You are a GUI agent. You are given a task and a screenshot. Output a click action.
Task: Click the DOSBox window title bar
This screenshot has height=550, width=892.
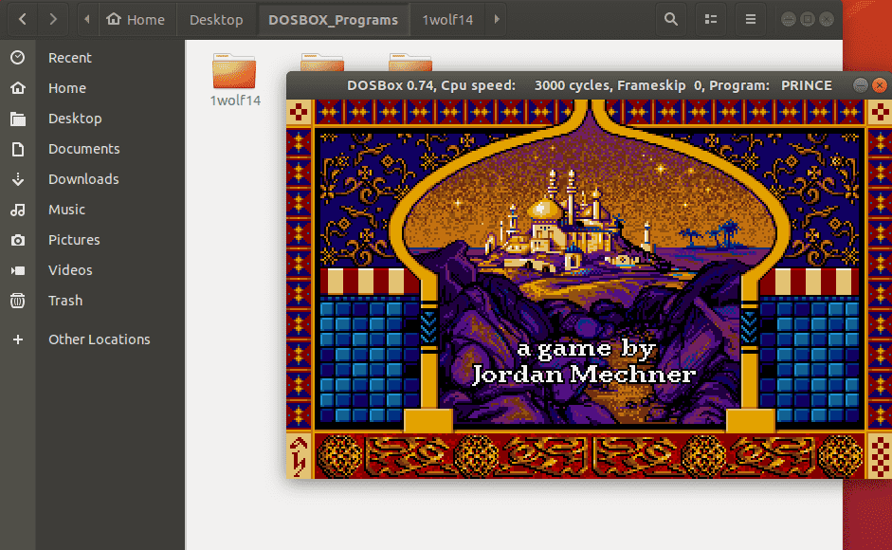(590, 85)
